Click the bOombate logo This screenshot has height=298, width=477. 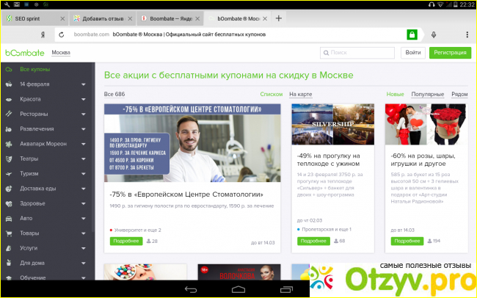(24, 53)
